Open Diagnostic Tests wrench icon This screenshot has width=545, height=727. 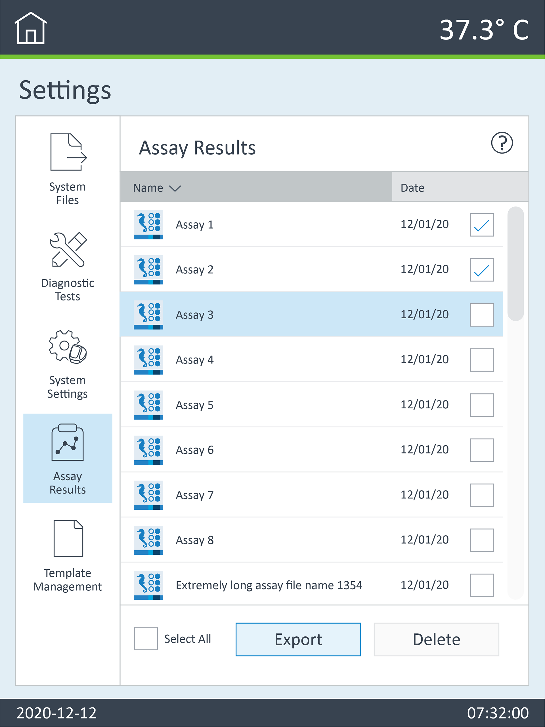[68, 249]
